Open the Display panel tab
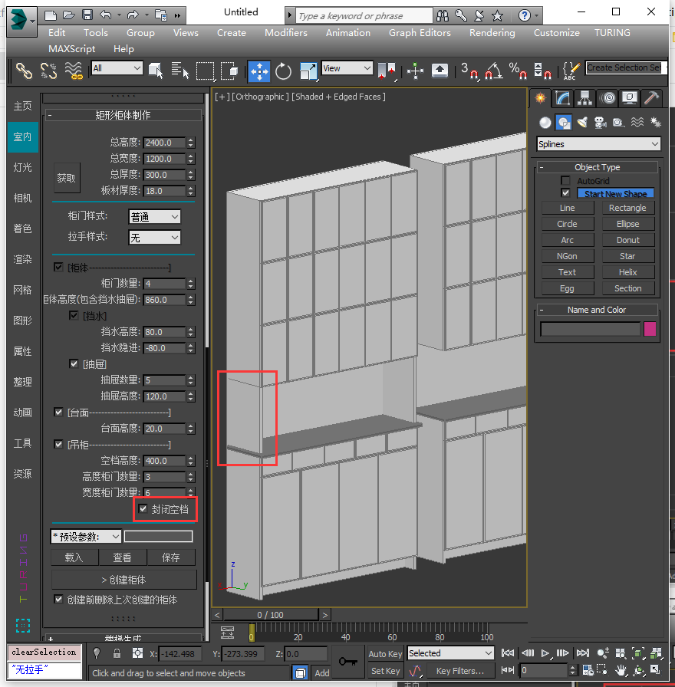Viewport: 675px width, 687px height. tap(630, 98)
